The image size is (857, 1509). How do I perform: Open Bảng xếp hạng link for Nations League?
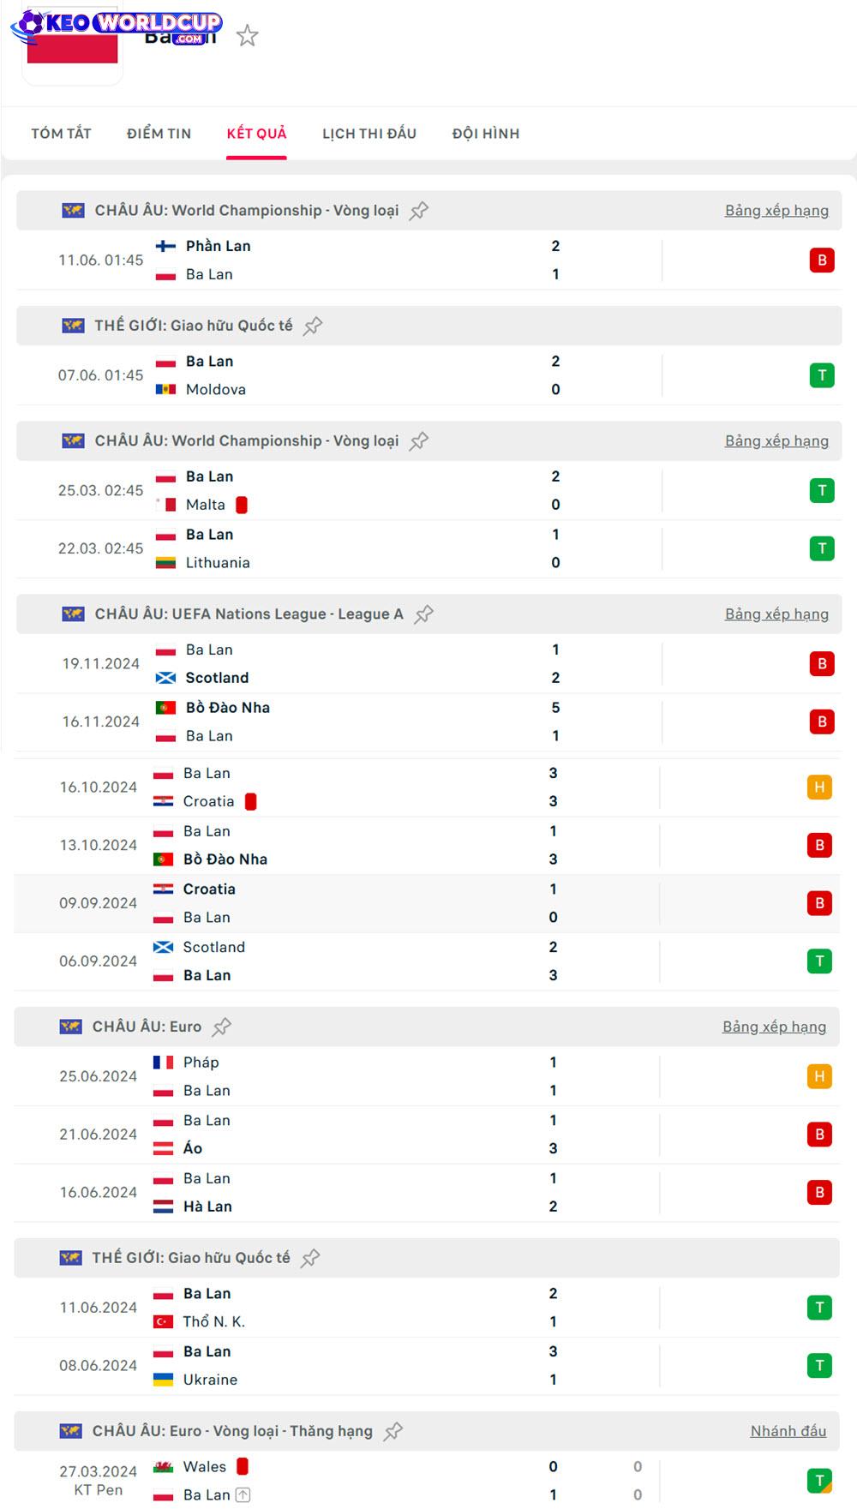point(776,614)
